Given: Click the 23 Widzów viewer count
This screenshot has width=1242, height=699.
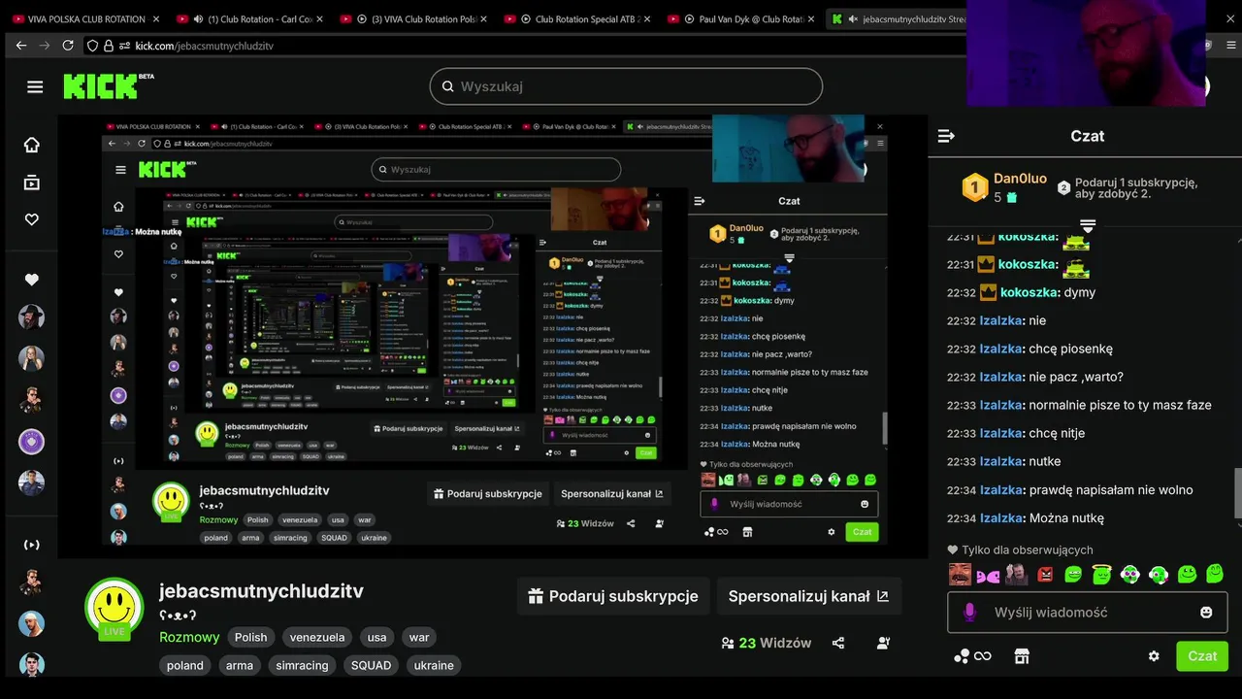Looking at the screenshot, I should (767, 643).
